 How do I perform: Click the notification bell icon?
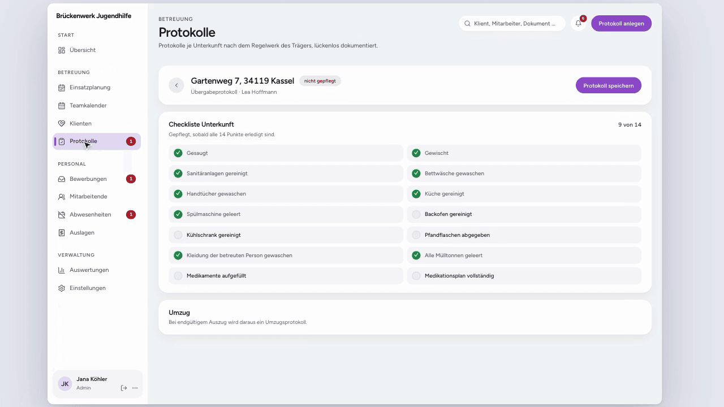pos(578,23)
